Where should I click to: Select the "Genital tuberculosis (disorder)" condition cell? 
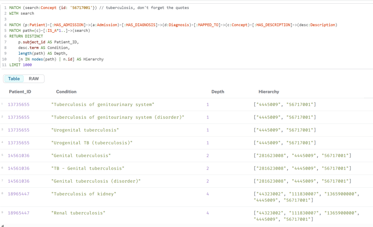coord(96,181)
